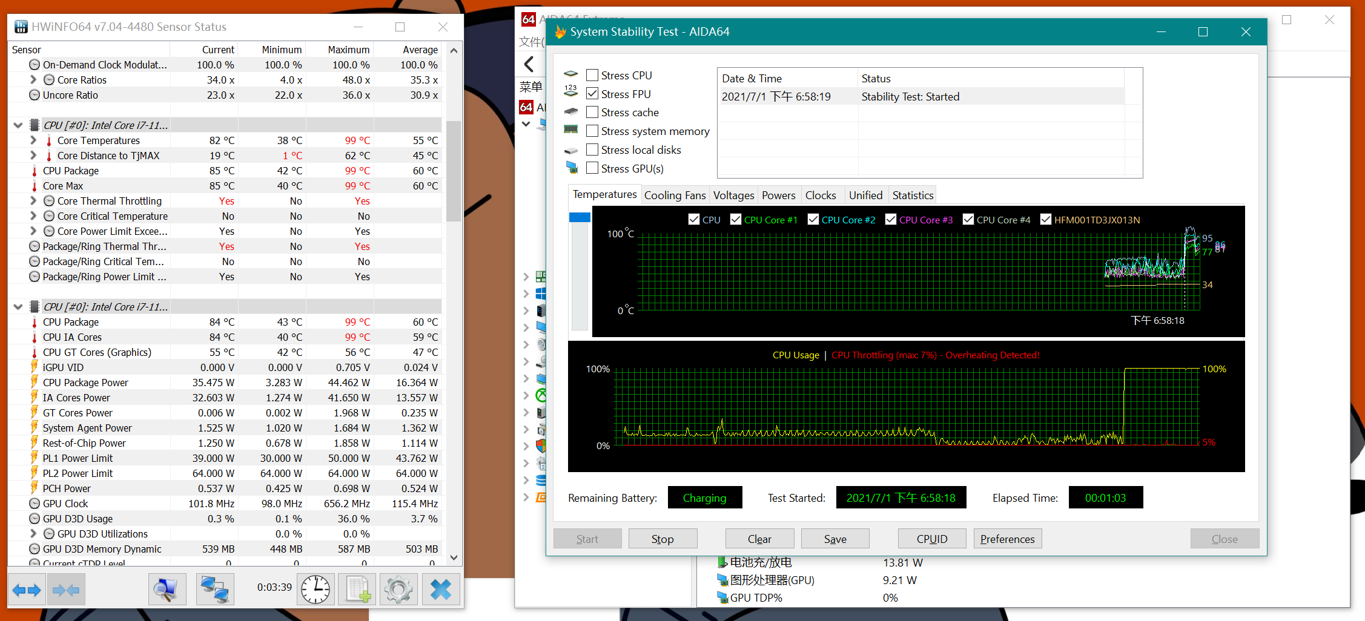Click the blue X icon in HWiNFO toolbar
The height and width of the screenshot is (621, 1365).
[x=440, y=590]
